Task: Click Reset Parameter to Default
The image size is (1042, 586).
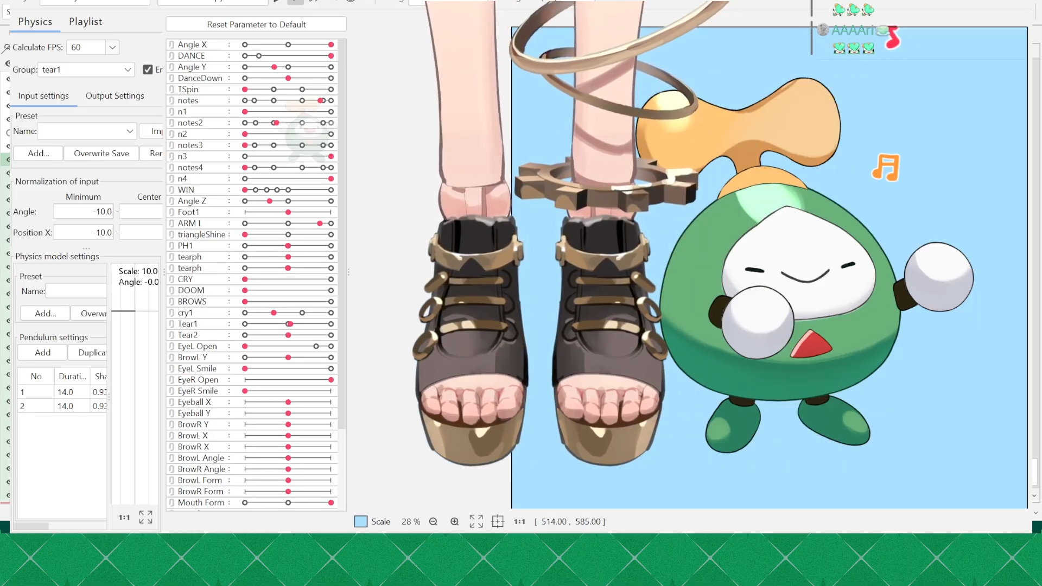Action: click(256, 24)
